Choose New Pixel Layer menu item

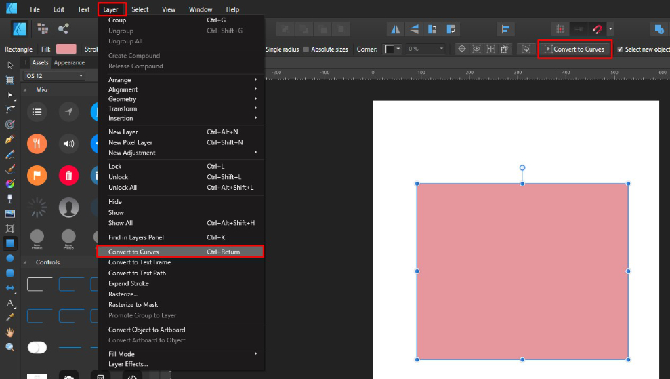pos(181,142)
